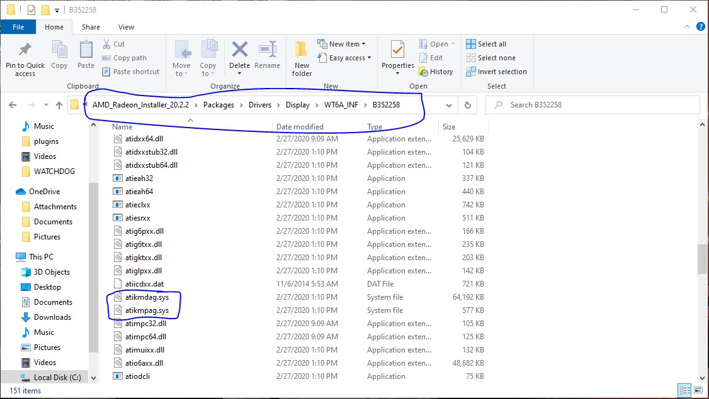Image resolution: width=709 pixels, height=399 pixels.
Task: Switch to the View ribbon tab
Action: click(126, 27)
